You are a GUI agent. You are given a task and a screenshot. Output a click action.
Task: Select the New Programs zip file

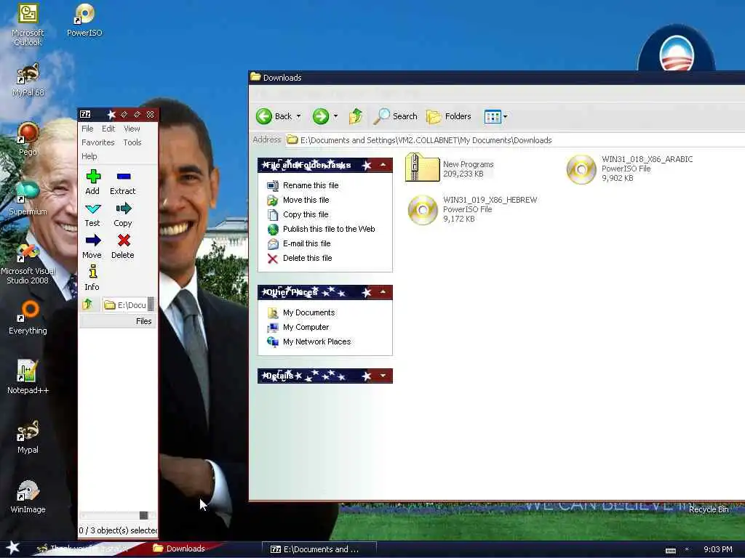click(x=450, y=168)
